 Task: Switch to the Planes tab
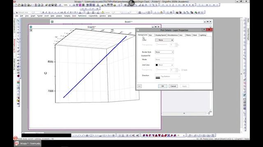click(189, 35)
